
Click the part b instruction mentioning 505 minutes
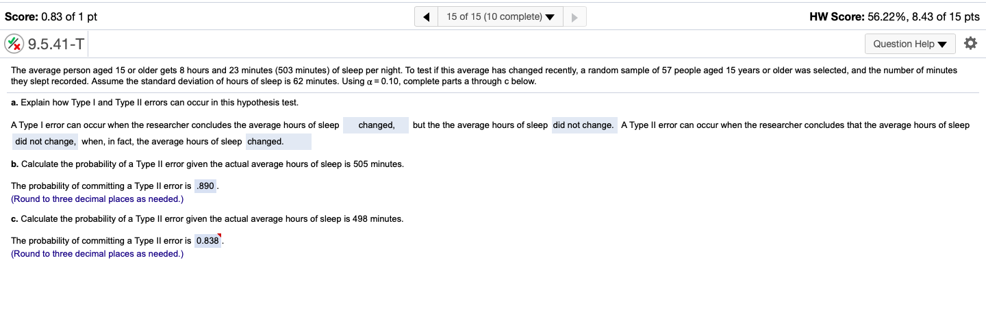207,164
